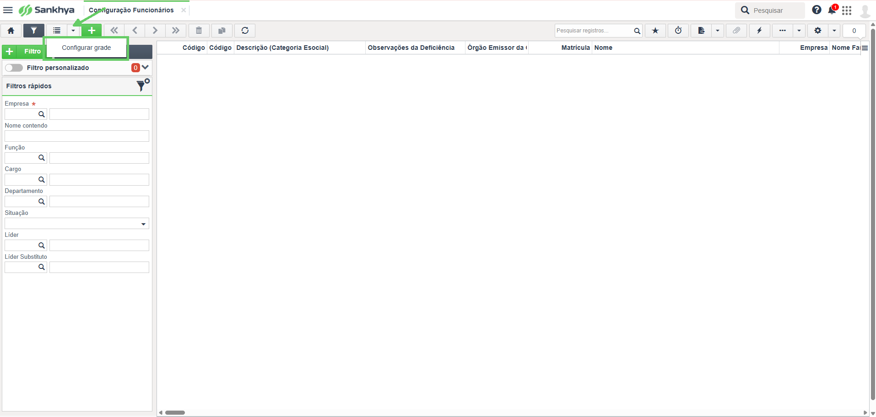Jump to last record

point(176,31)
